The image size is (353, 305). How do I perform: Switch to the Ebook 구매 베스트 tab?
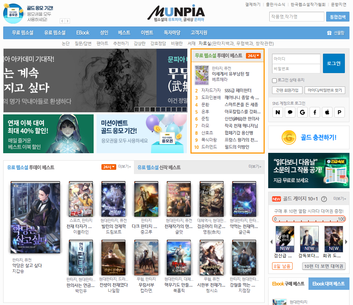288,284
